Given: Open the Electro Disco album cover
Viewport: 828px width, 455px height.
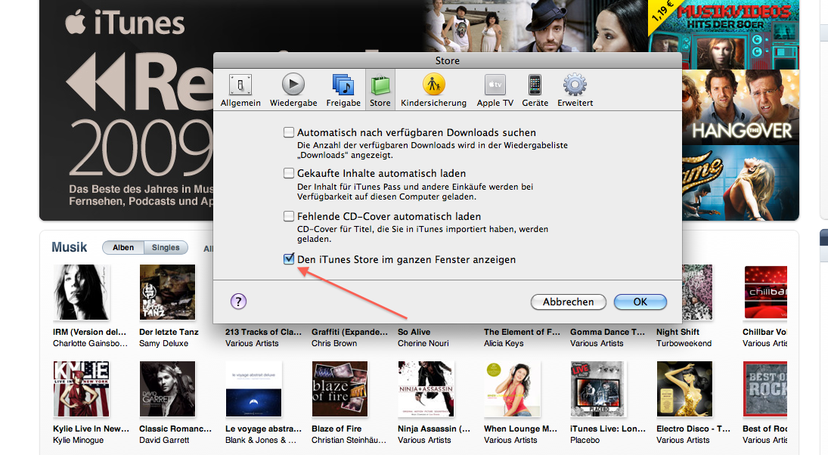Looking at the screenshot, I should point(684,389).
